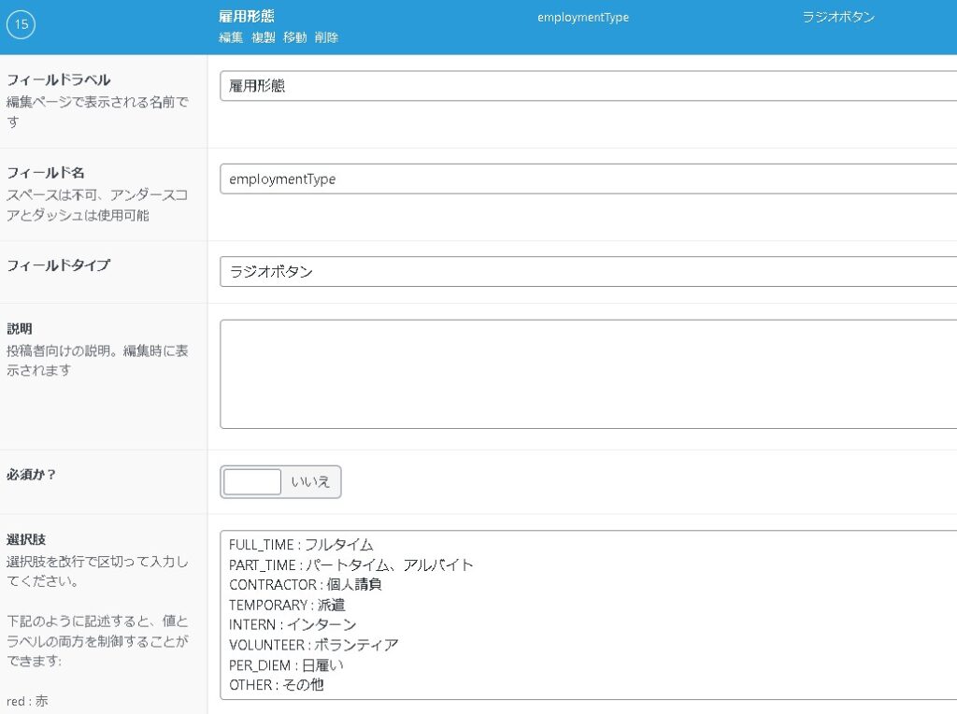Image resolution: width=957 pixels, height=714 pixels.
Task: Click the circled 15 field order handle
Action: (21, 24)
